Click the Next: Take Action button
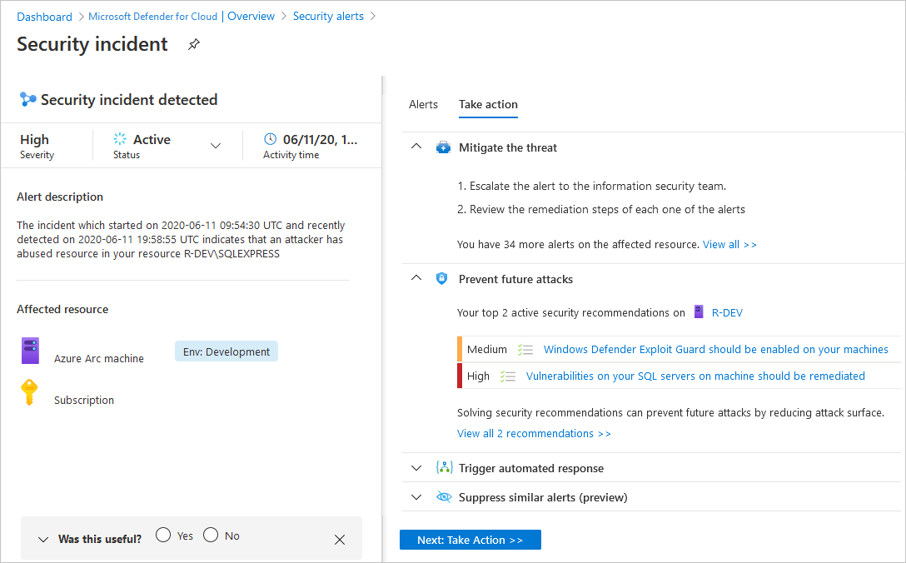906x563 pixels. tap(470, 540)
